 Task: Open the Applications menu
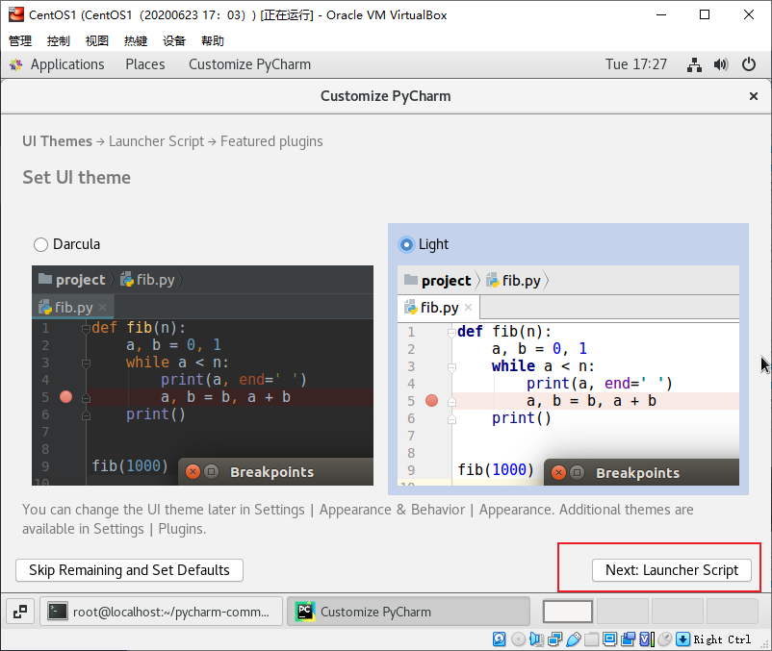[x=66, y=64]
